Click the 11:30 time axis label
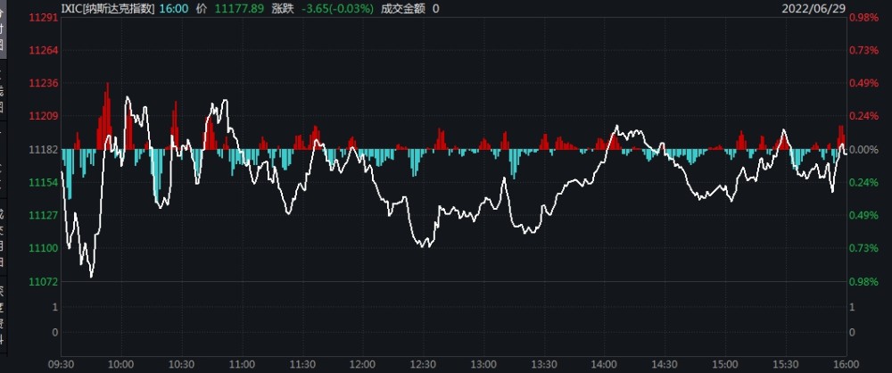The image size is (892, 373). (303, 364)
